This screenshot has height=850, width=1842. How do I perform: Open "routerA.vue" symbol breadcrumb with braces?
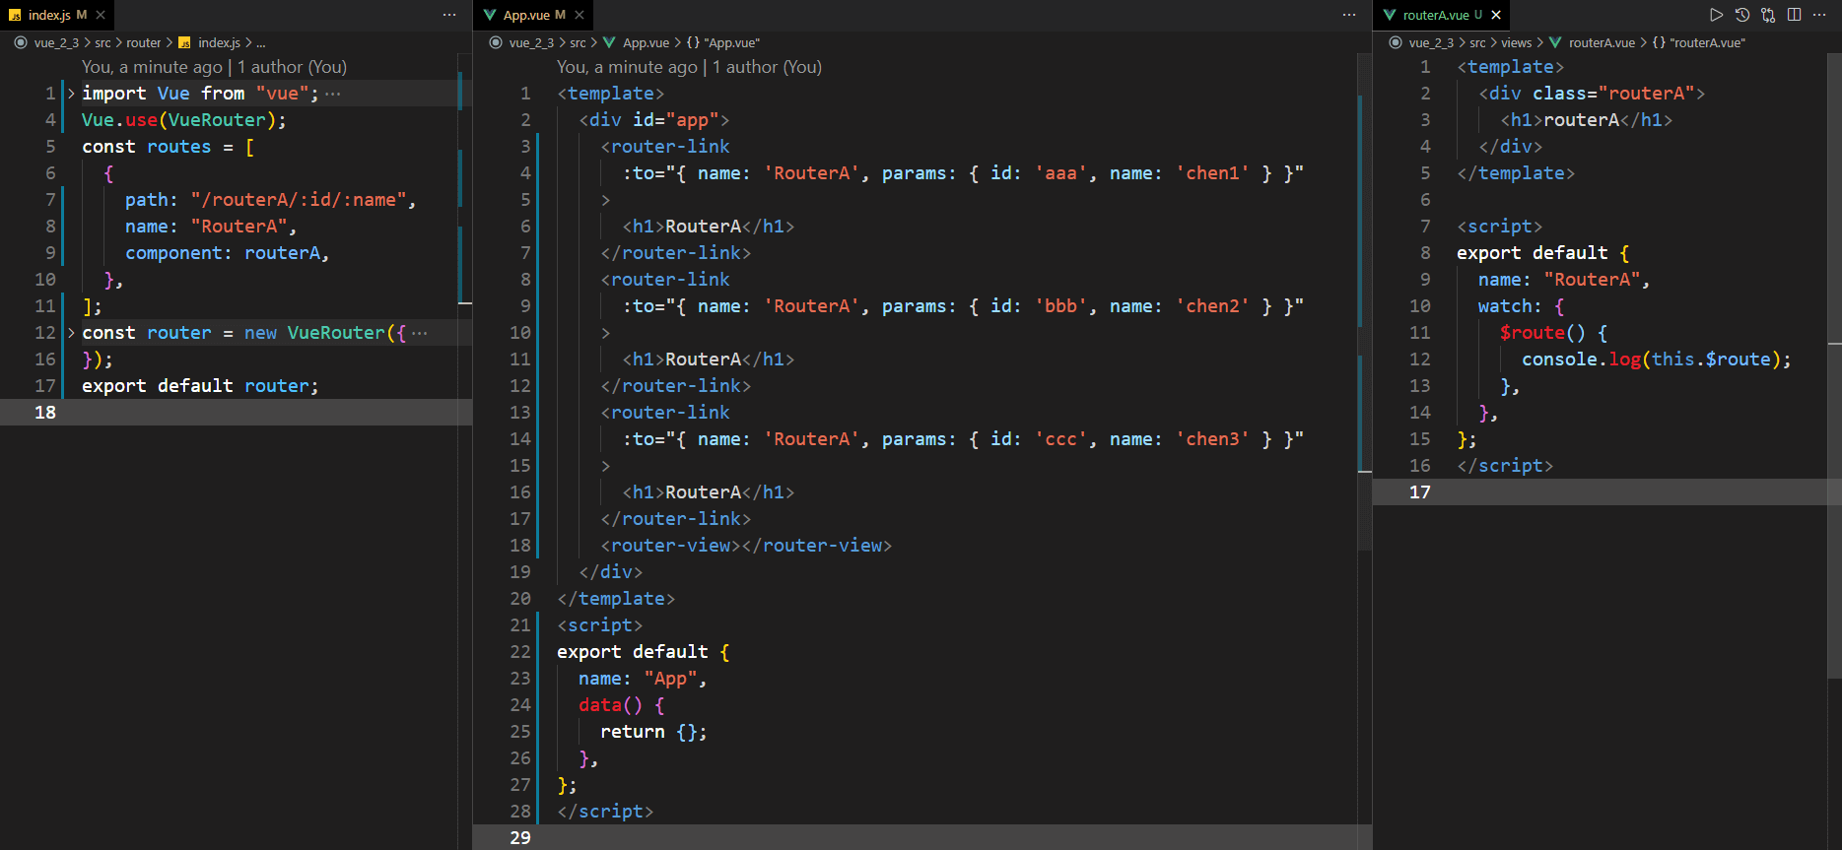tap(1699, 42)
